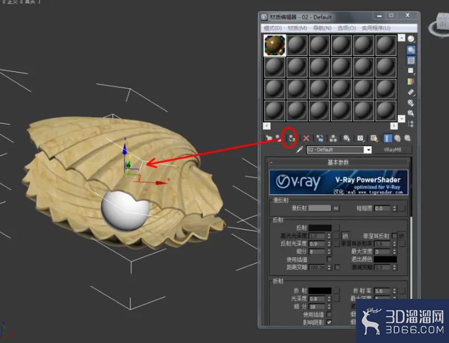449x343 pixels.
Task: Pick material from object with eyedropper
Action: coord(300,149)
